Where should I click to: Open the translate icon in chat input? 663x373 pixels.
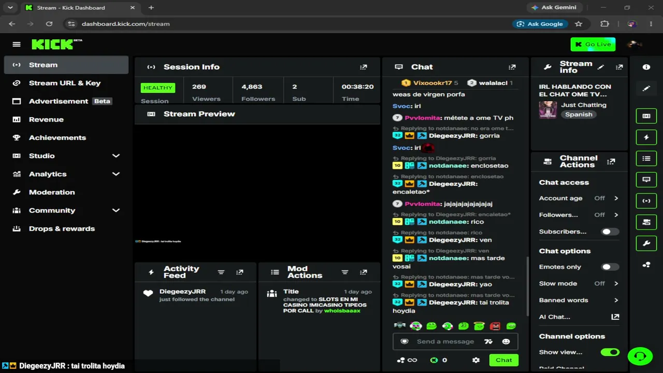click(488, 341)
